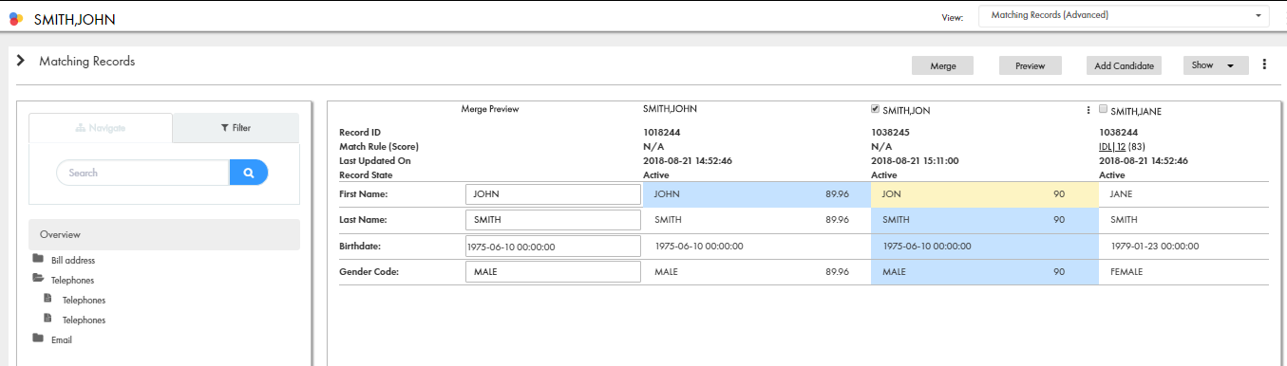This screenshot has width=1287, height=366.
Task: Click the magnifier search icon button
Action: [248, 173]
